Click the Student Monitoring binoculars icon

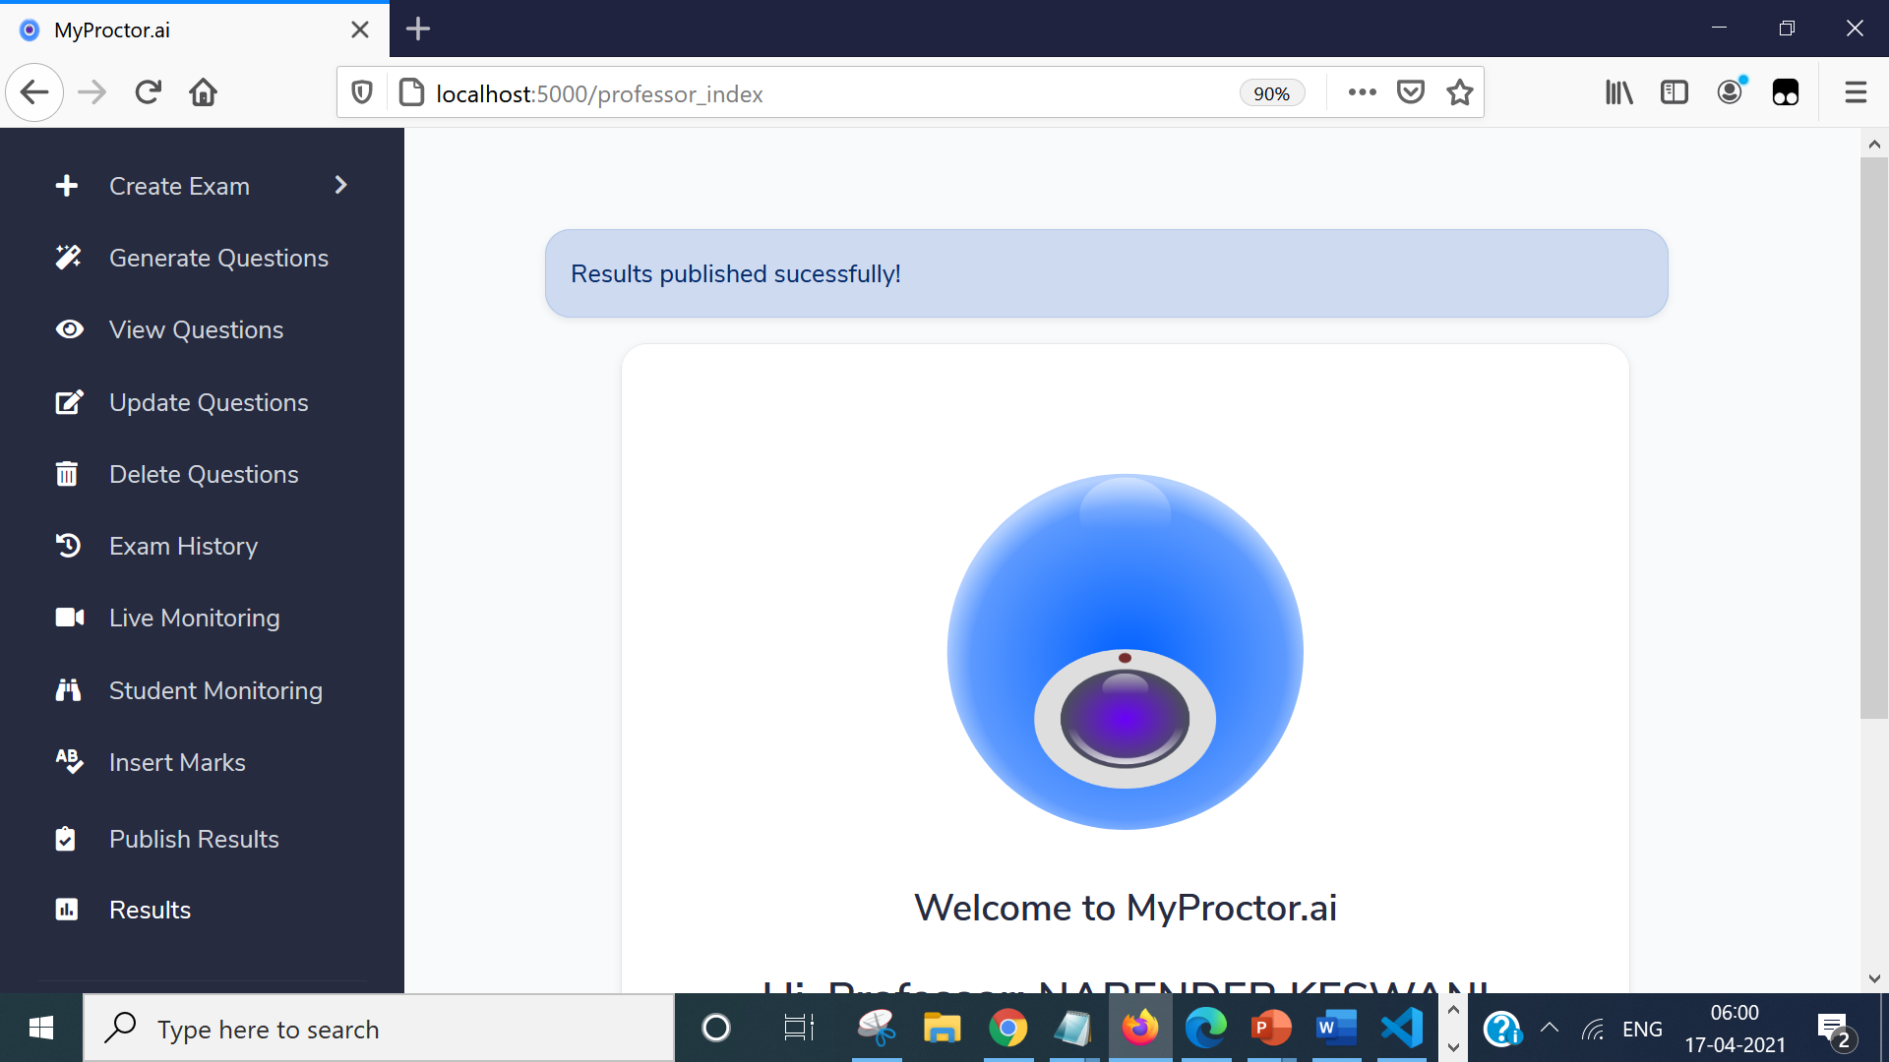coord(68,690)
